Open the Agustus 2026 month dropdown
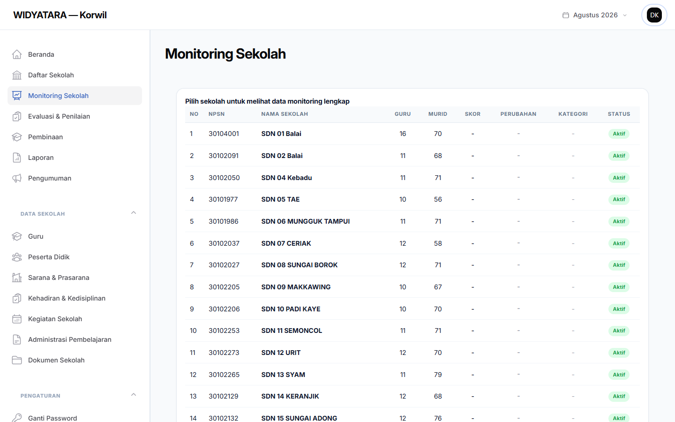 (595, 15)
